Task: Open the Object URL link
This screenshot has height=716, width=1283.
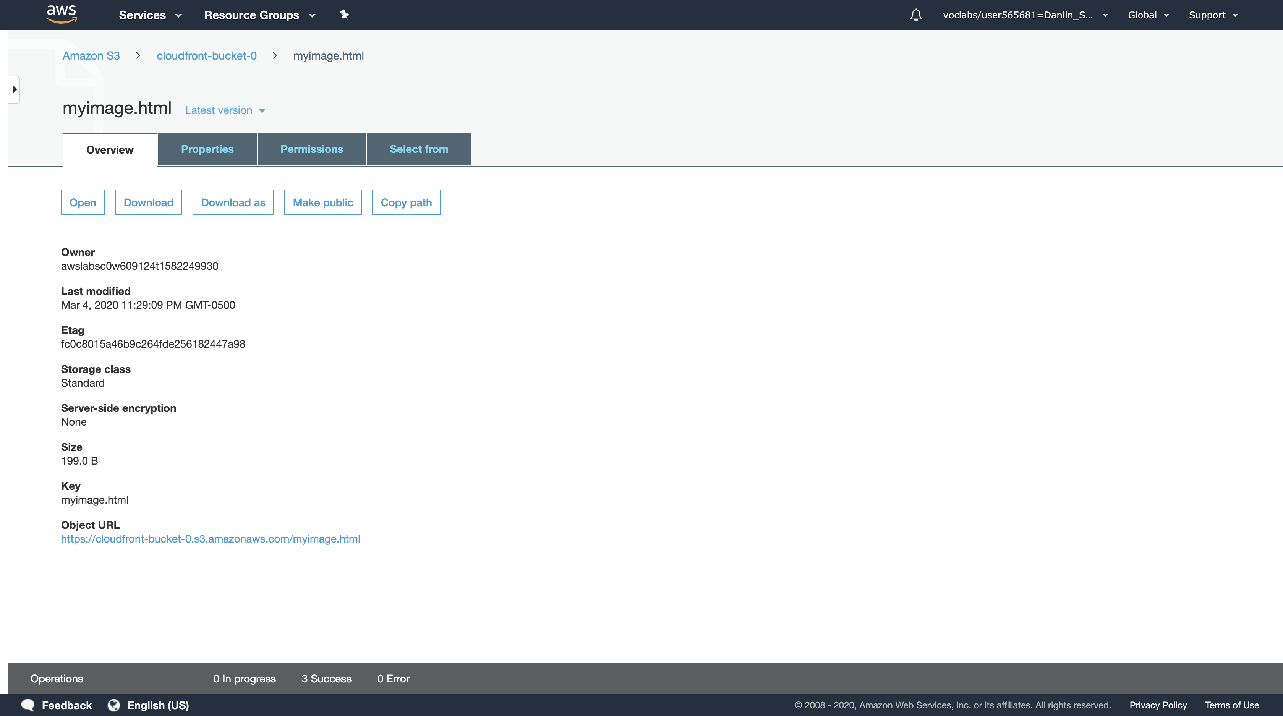Action: coord(210,539)
